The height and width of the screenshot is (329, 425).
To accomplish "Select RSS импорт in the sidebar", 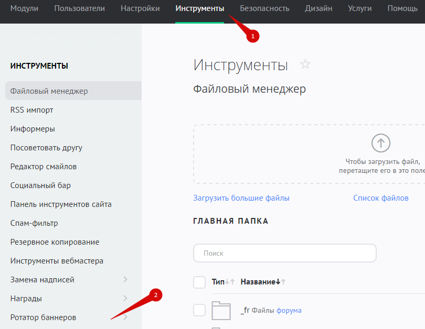I will 32,110.
